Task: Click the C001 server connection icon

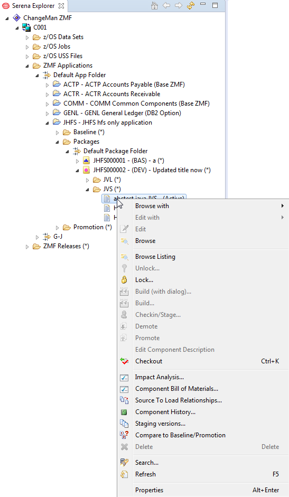Action: (26, 27)
